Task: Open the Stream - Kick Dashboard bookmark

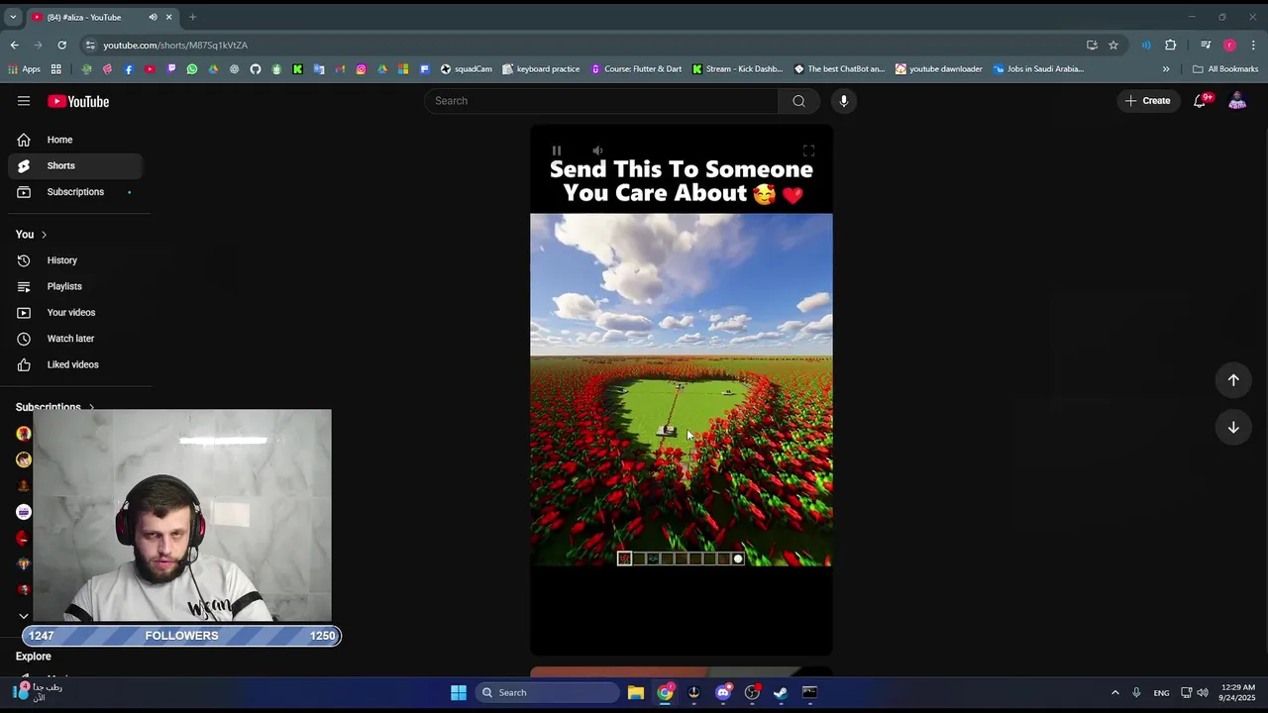Action: point(738,69)
